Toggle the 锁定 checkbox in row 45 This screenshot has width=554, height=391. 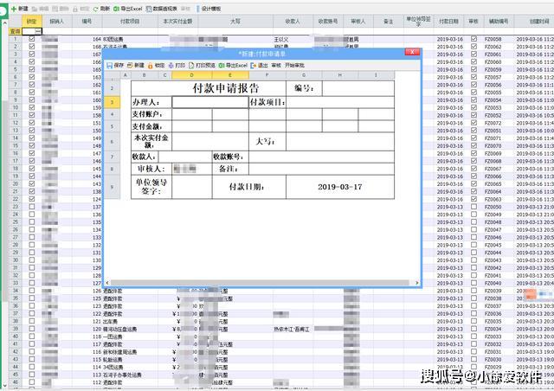point(32,375)
